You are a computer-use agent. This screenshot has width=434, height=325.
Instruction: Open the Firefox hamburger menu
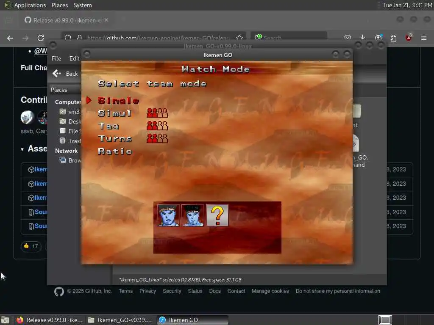pyautogui.click(x=424, y=38)
